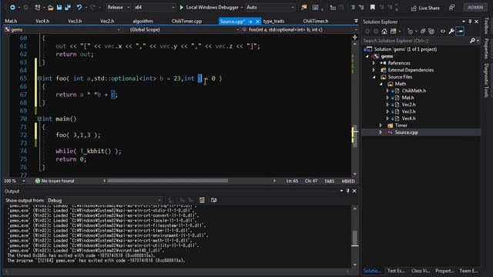Open file with the folder icon
This screenshot has width=493, height=277.
[x=50, y=7]
